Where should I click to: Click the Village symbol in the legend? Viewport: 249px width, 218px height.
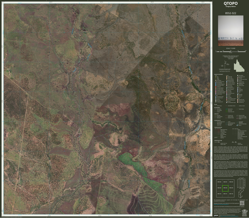coord(216,79)
